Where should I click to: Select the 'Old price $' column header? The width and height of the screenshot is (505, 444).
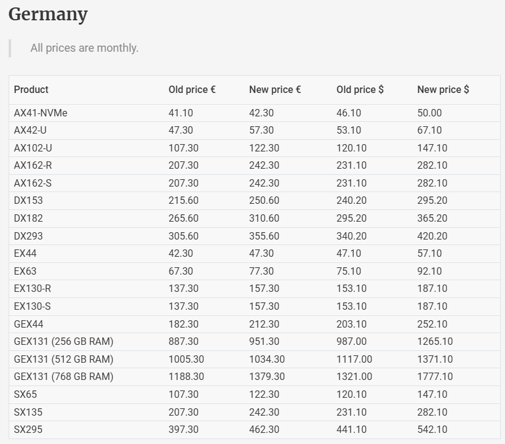[x=360, y=90]
